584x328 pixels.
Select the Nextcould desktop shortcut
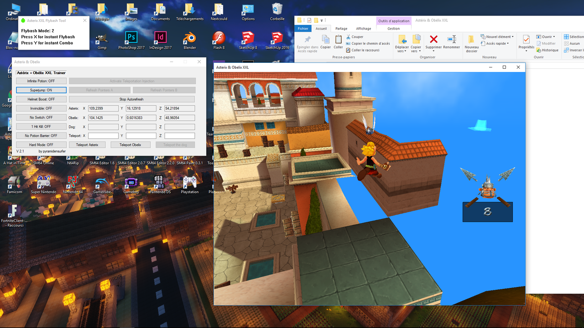(x=219, y=12)
